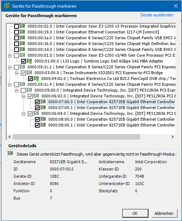182x221 pixels.
Task: Close the Geräte für Passthrough dialog
Action: pyautogui.click(x=176, y=6)
